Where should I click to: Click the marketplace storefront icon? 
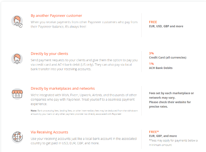click(17, 94)
